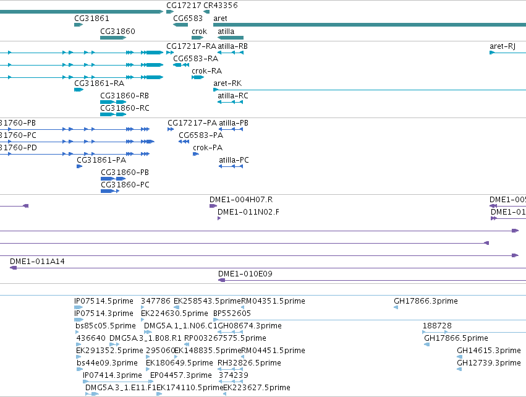
Task: Open the EK224630.5prime EST label
Action: pyautogui.click(x=174, y=314)
